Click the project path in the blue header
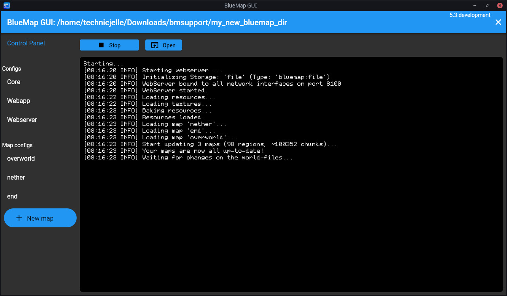The height and width of the screenshot is (296, 507). click(172, 22)
